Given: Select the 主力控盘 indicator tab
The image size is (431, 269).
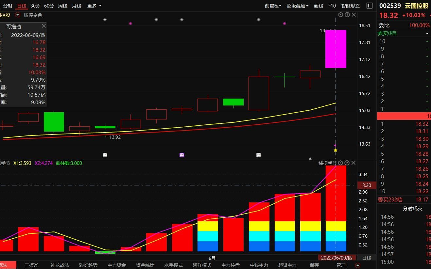Looking at the screenshot, I should (231, 265).
